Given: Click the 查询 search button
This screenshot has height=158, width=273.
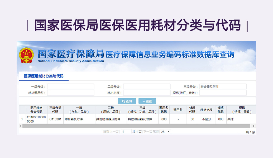Looking at the screenshot, I should point(127,101).
